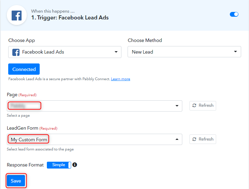Refresh the LeadGen Form list
The height and width of the screenshot is (189, 249).
point(202,139)
